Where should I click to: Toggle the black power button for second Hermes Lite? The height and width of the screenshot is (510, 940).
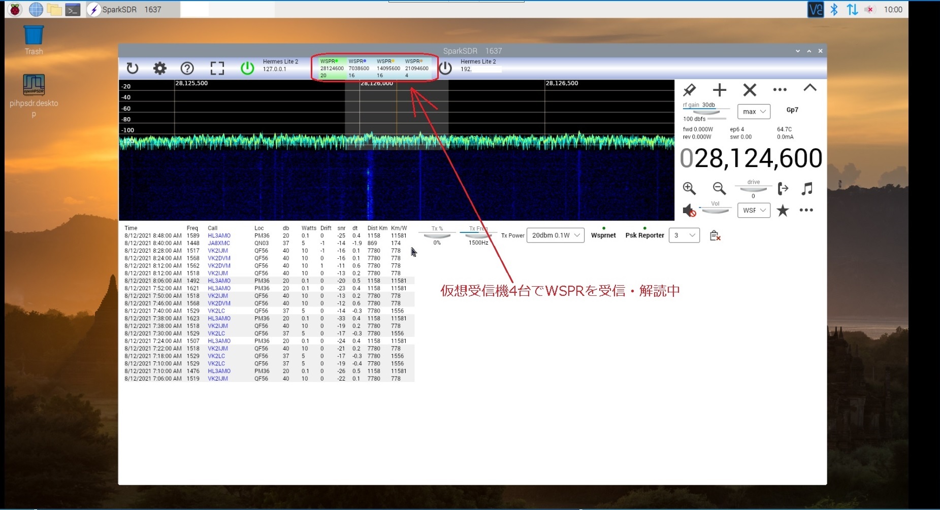tap(445, 69)
